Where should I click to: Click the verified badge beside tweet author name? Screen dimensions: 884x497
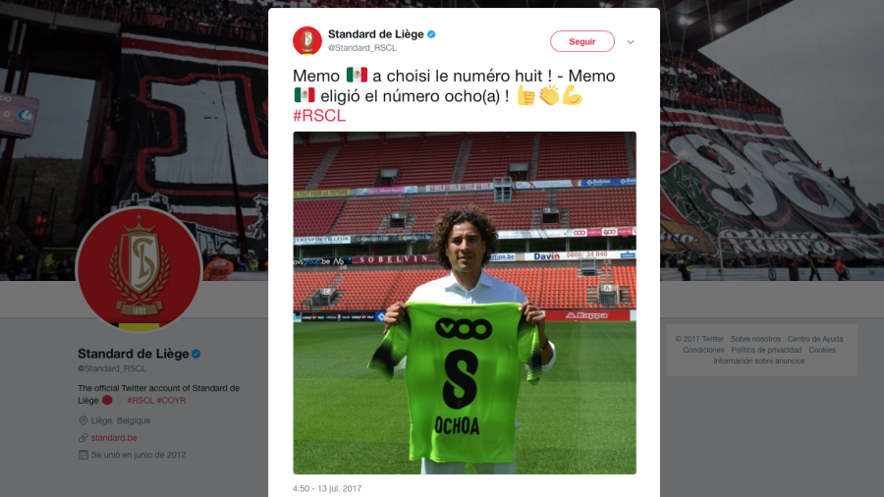431,34
